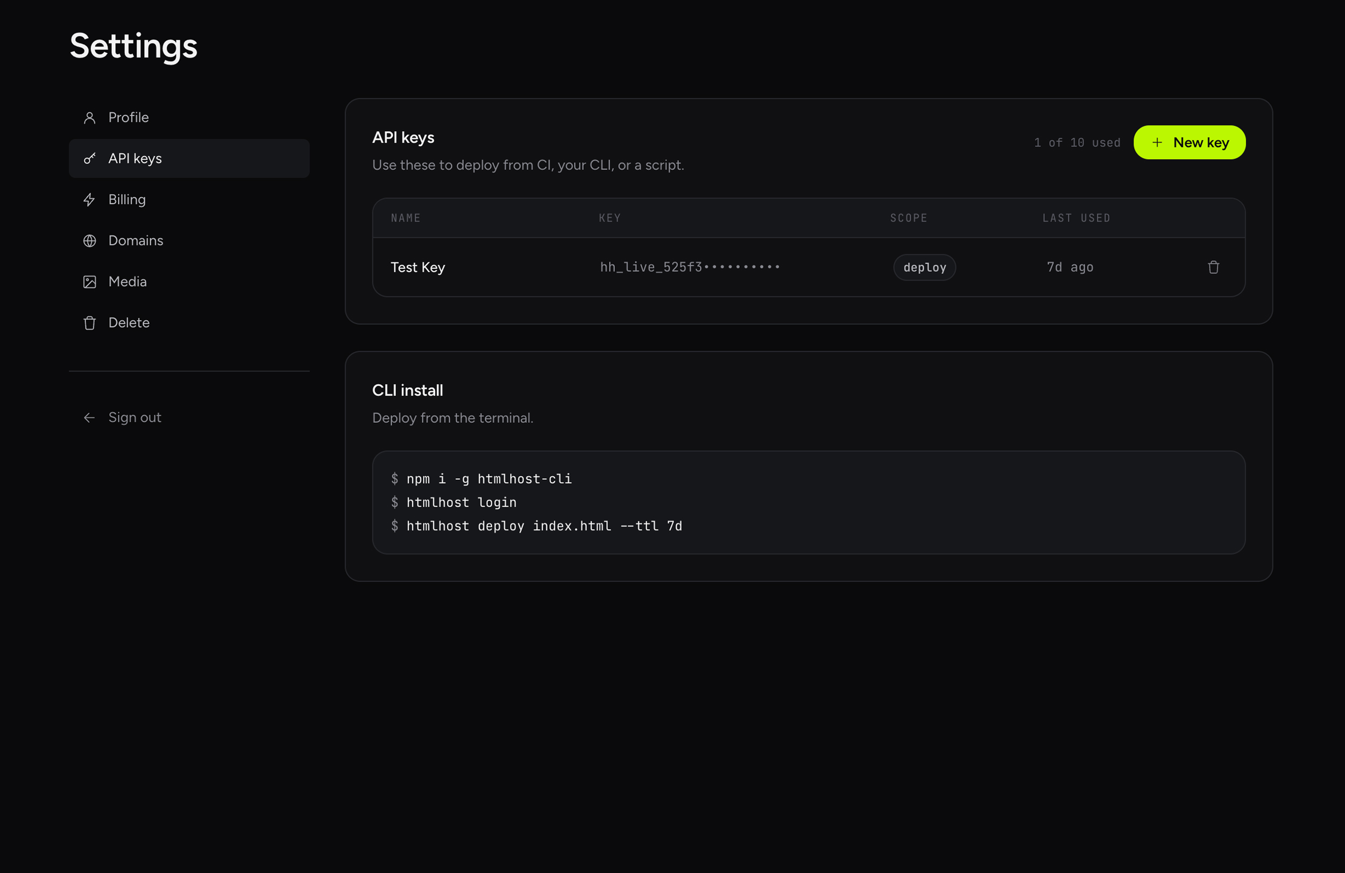This screenshot has height=873, width=1345.
Task: Click the 1 of 10 used counter
Action: (1077, 143)
